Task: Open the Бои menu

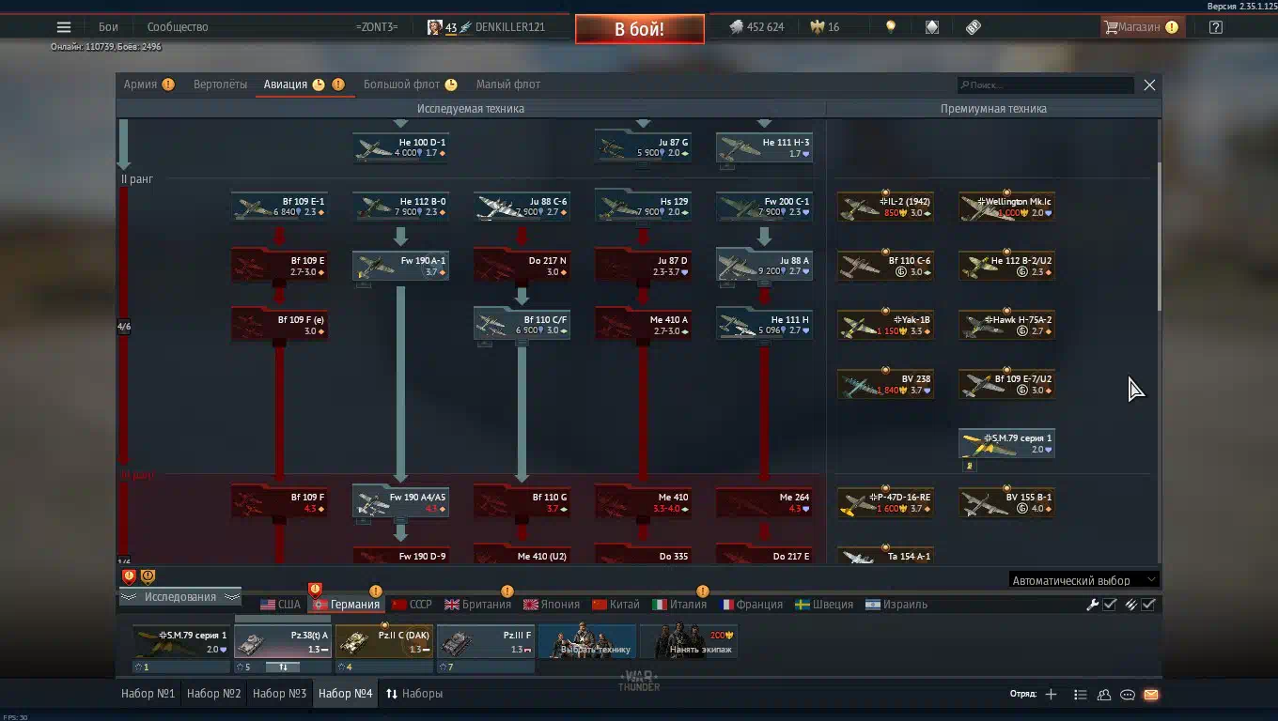Action: [x=108, y=27]
